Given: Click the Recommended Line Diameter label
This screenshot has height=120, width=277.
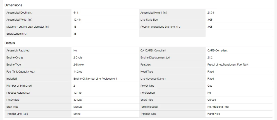Looking at the screenshot, I should point(160,27).
